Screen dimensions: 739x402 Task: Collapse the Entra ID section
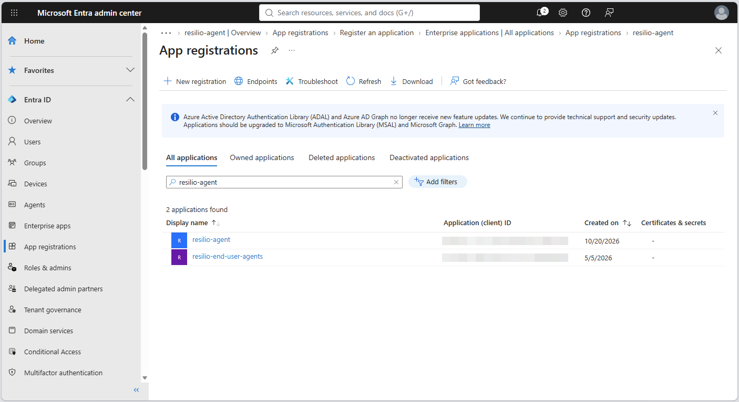click(x=130, y=99)
